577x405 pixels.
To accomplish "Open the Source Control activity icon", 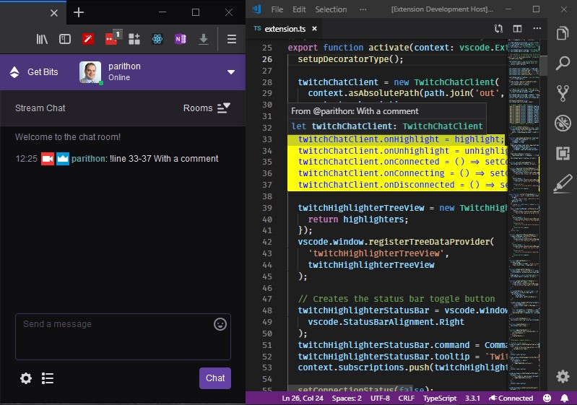I will pyautogui.click(x=563, y=93).
